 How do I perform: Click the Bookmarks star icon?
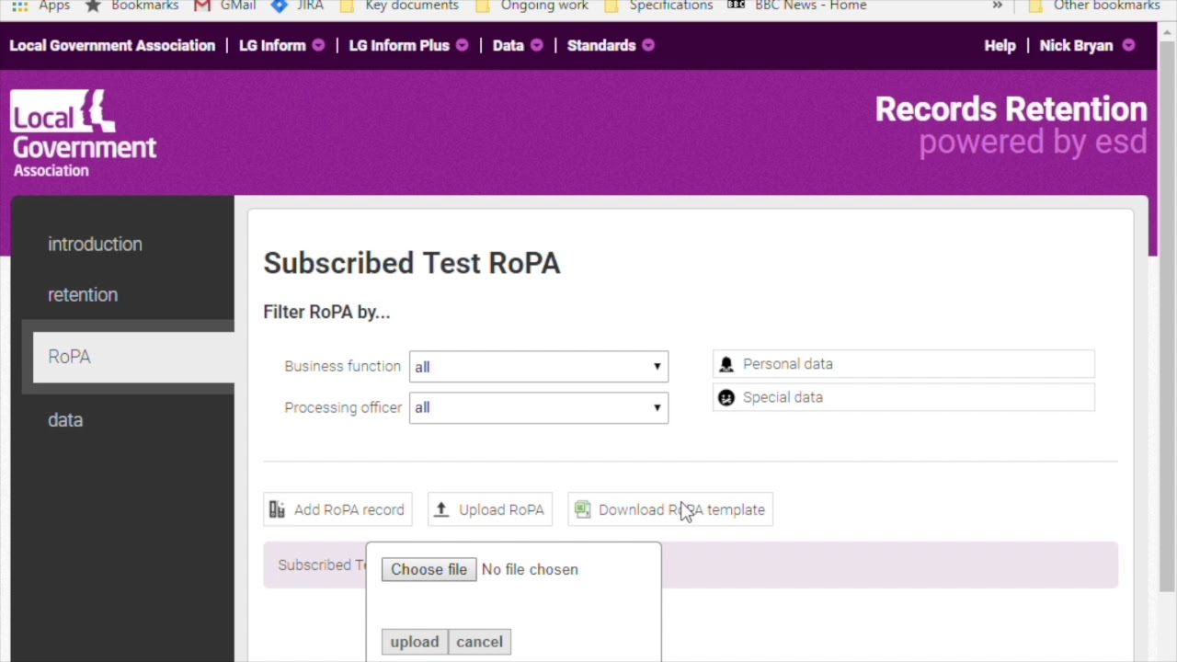93,6
